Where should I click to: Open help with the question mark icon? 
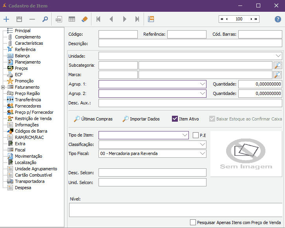pos(278,19)
